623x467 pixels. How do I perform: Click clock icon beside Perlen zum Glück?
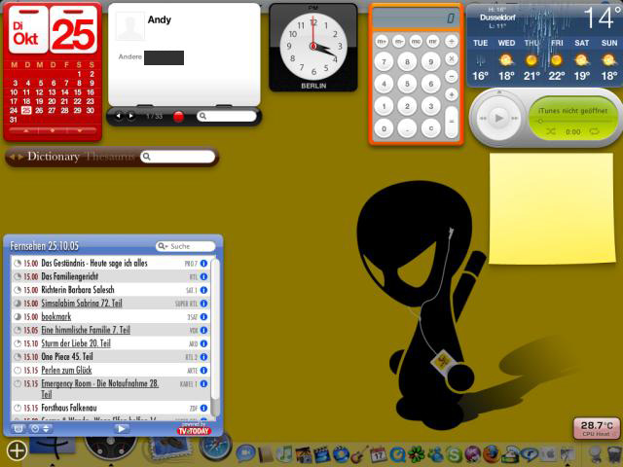pos(18,371)
